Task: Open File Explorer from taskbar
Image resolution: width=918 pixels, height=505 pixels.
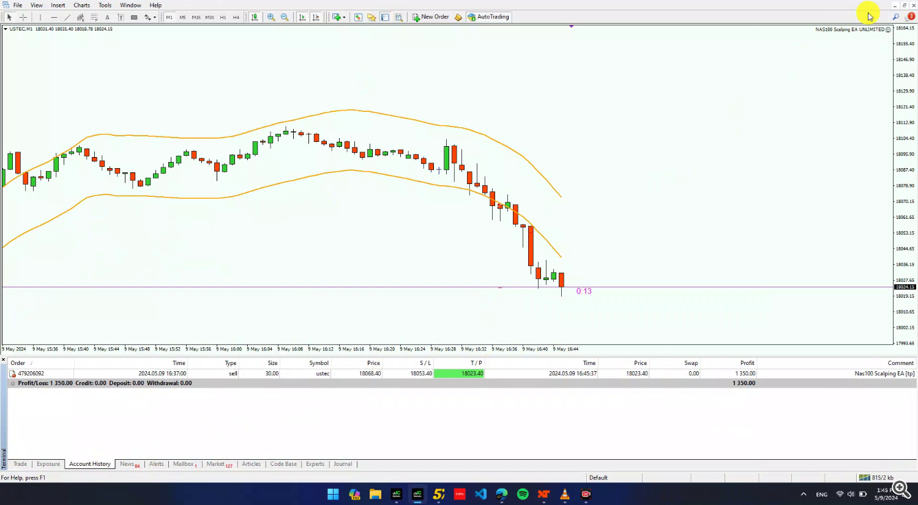Action: pyautogui.click(x=375, y=494)
